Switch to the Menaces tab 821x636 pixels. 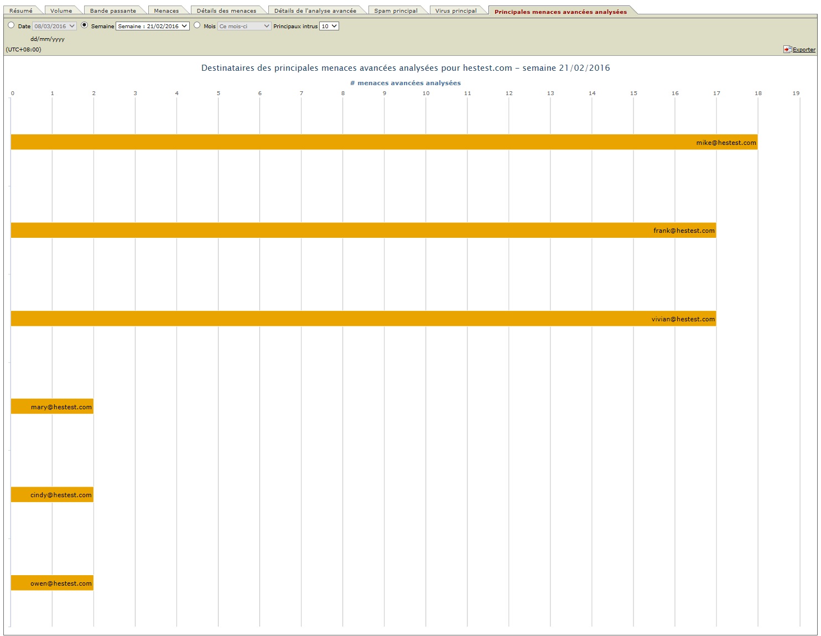(x=166, y=11)
